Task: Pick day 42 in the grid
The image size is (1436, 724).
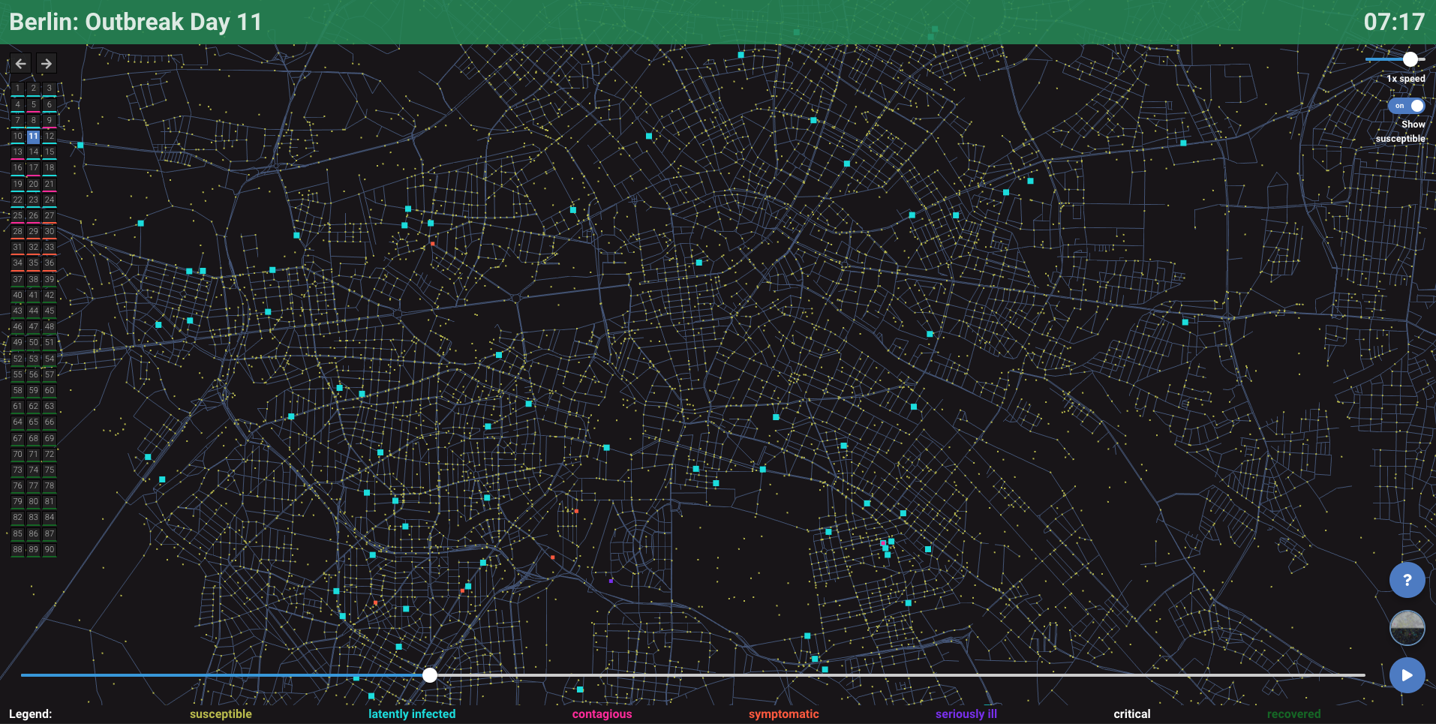Action: (x=50, y=295)
